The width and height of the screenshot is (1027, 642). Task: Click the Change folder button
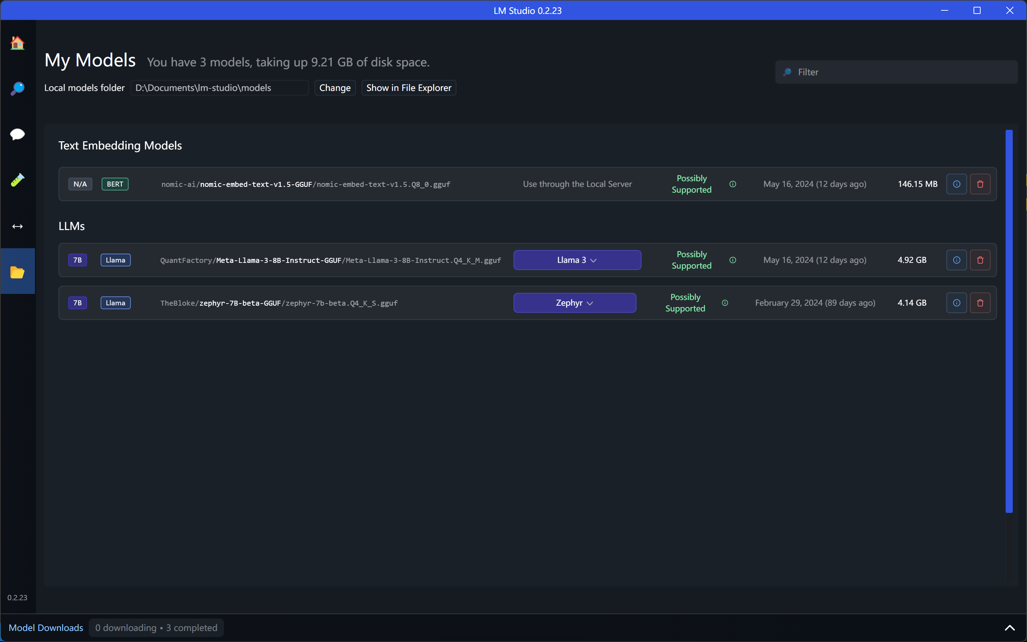[335, 88]
